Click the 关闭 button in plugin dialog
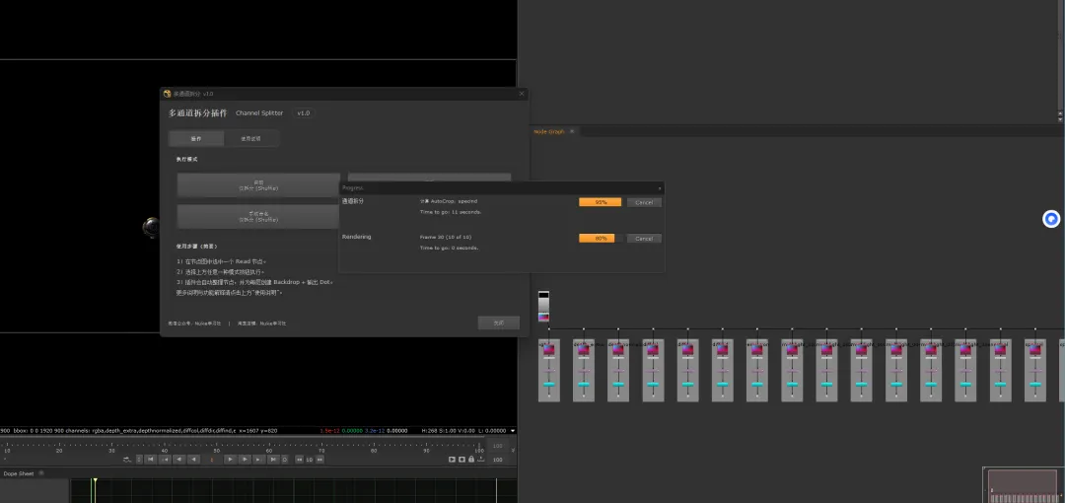The height and width of the screenshot is (503, 1065). 499,323
